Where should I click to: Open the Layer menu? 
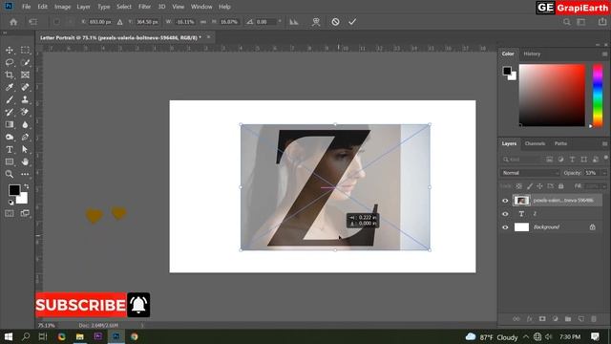[x=83, y=7]
